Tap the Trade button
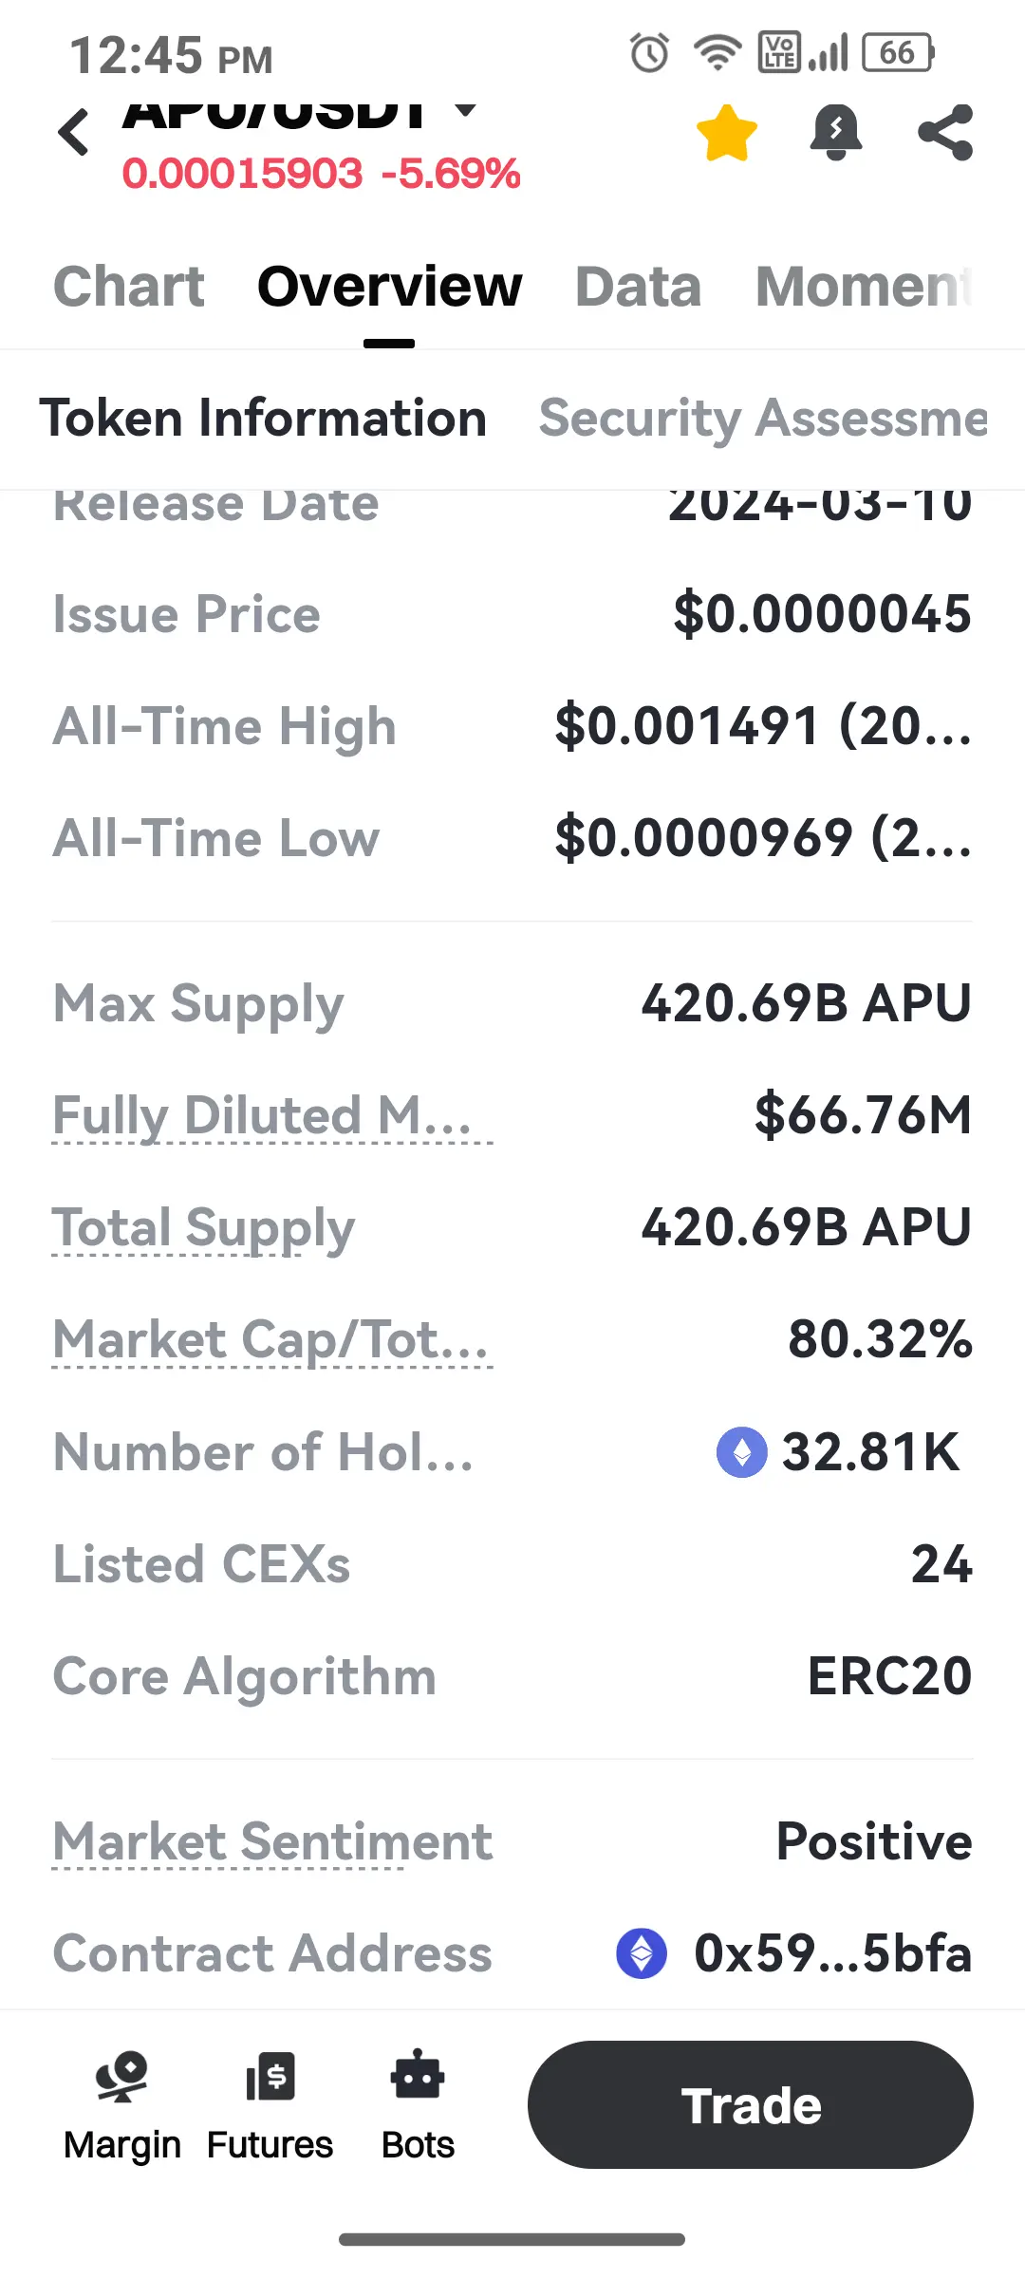 751,2104
